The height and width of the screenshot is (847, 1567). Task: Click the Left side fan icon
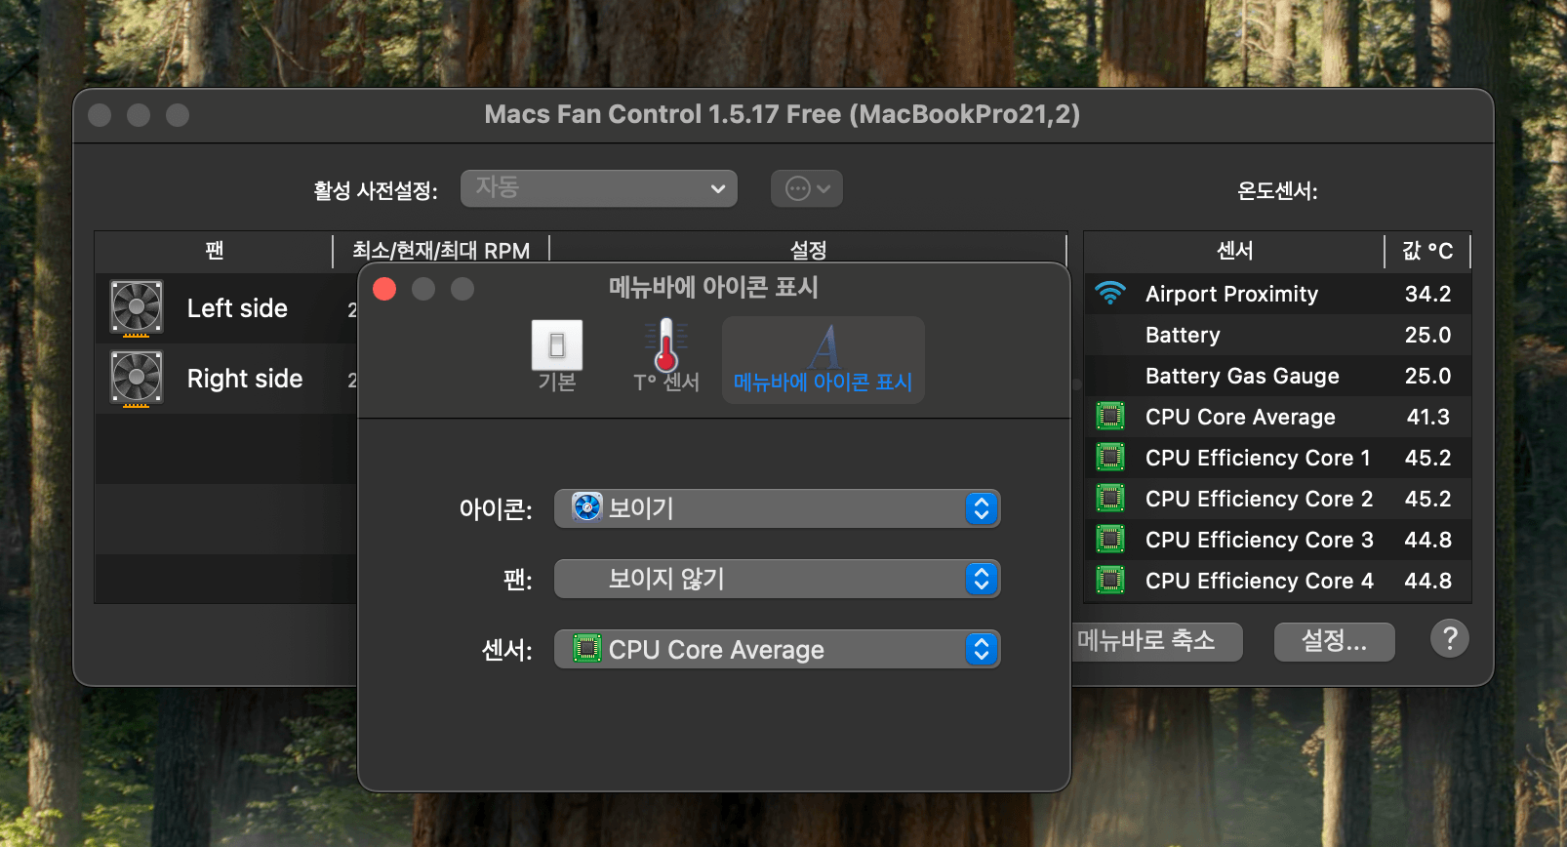point(137,308)
